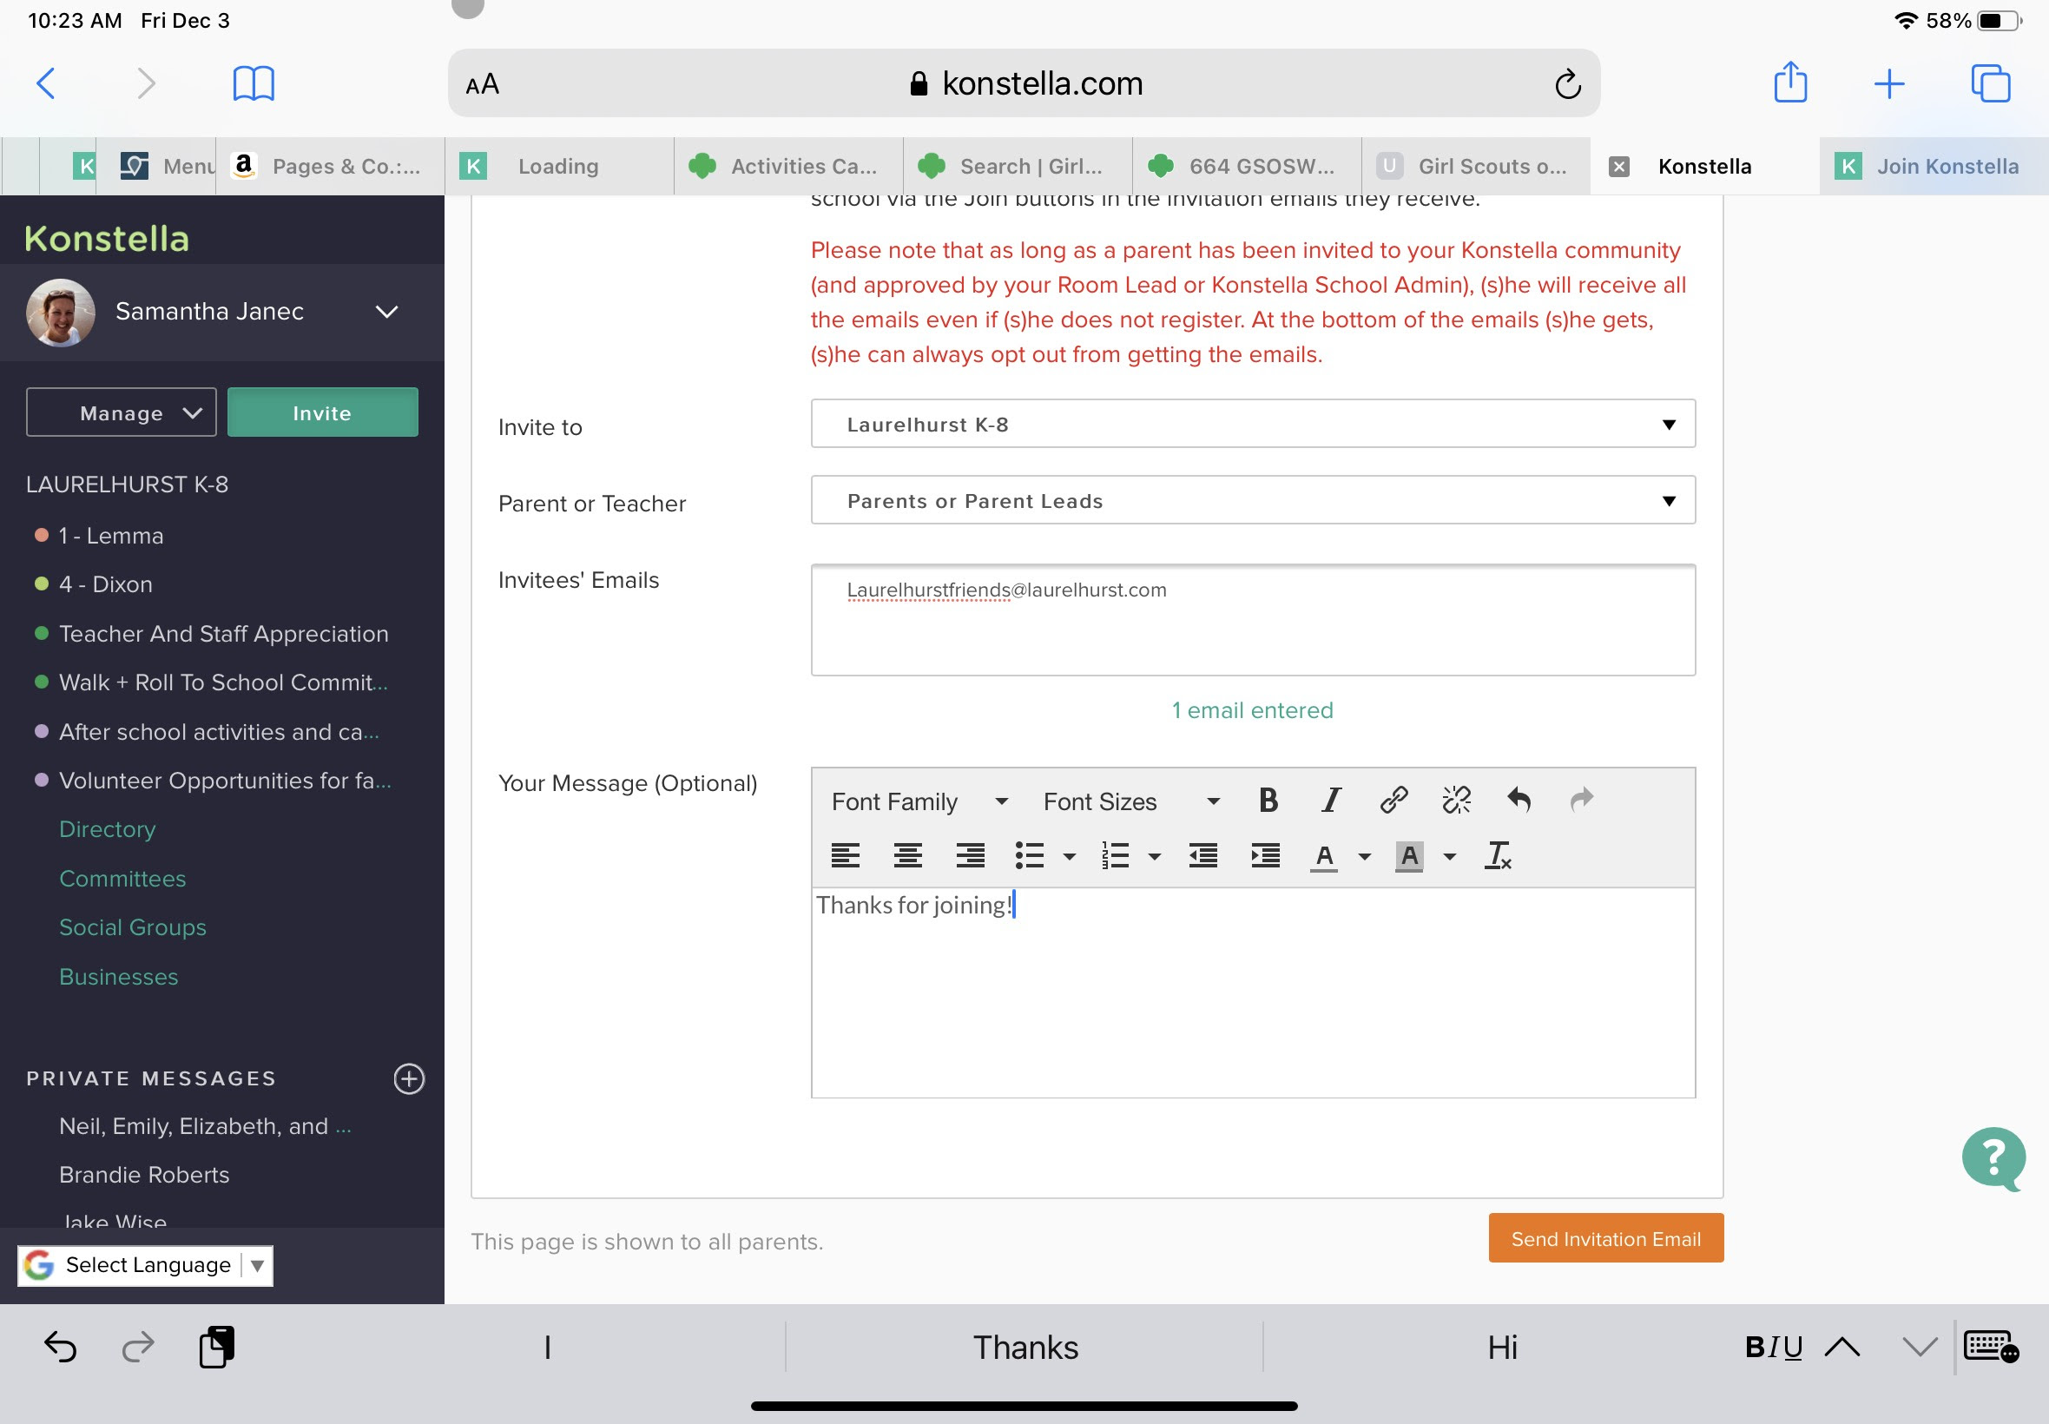Switch to Join Konstella tab
This screenshot has height=1424, width=2049.
click(x=1933, y=167)
